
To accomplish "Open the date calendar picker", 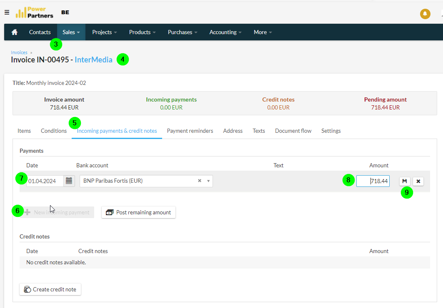I will (69, 181).
